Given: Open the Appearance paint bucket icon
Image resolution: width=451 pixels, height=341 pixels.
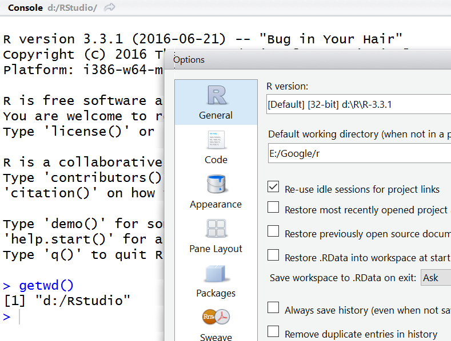Looking at the screenshot, I should 216,185.
